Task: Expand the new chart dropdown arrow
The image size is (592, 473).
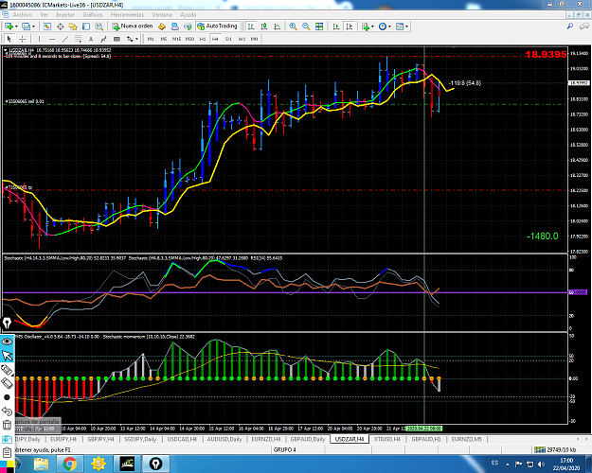Action: pyautogui.click(x=16, y=26)
